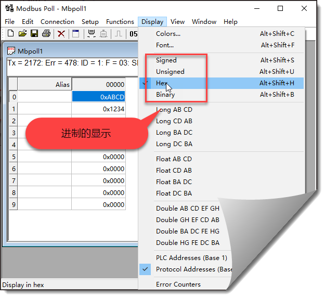Click the 0x0000 value in row 5
This screenshot has height=298, width=325.
[x=98, y=157]
